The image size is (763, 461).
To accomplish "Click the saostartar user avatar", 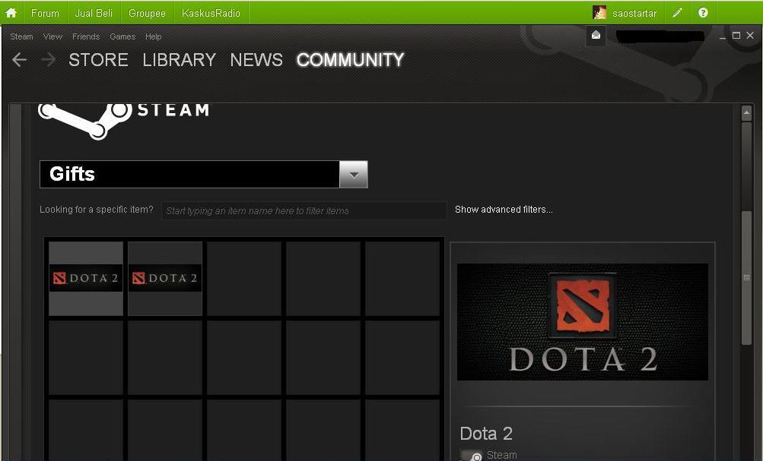I will coord(599,13).
